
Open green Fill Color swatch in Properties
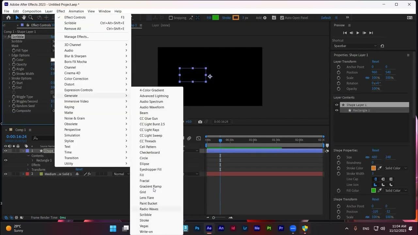(x=374, y=191)
